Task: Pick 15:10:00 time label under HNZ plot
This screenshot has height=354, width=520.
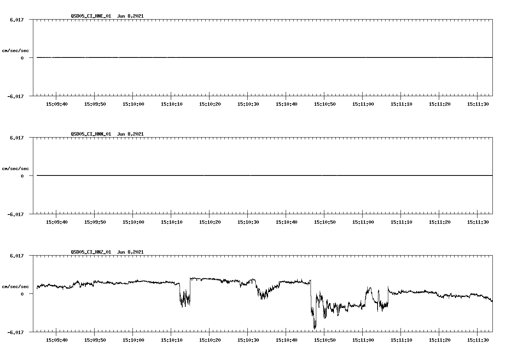Action: pyautogui.click(x=133, y=340)
